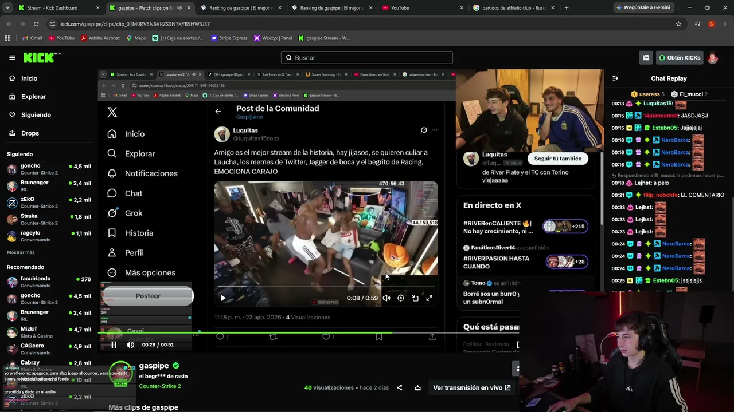Open Explorar in the Kick sidebar
This screenshot has width=734, height=412.
click(x=33, y=97)
